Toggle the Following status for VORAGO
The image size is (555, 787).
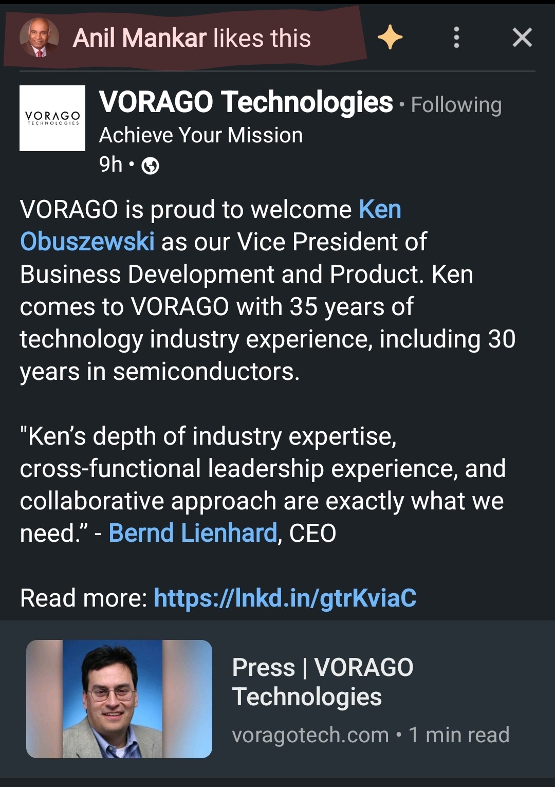click(x=456, y=105)
